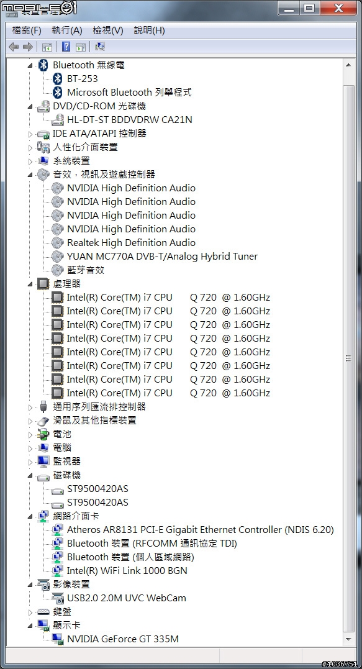Image resolution: width=362 pixels, height=669 pixels.
Task: Click the blue Help toolbar icon
Action: 66,47
